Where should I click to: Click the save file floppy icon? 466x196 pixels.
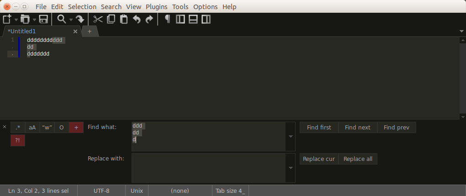coord(43,19)
